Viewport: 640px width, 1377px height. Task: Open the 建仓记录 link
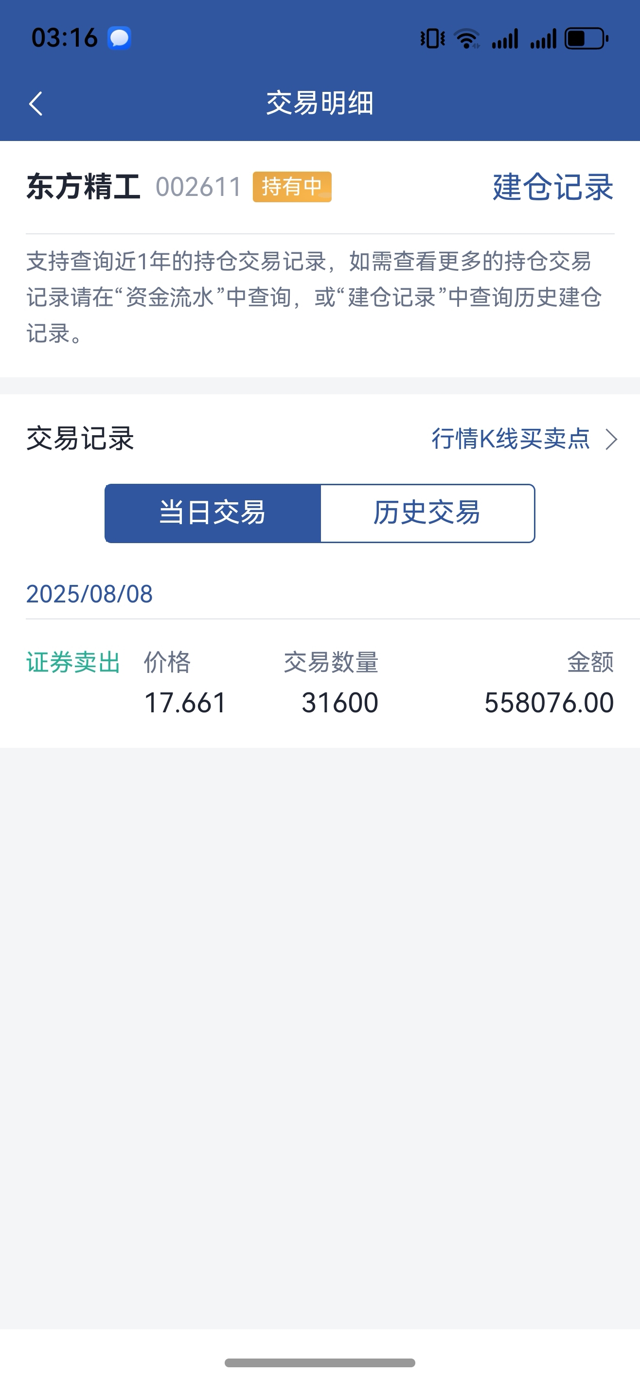[x=553, y=187]
